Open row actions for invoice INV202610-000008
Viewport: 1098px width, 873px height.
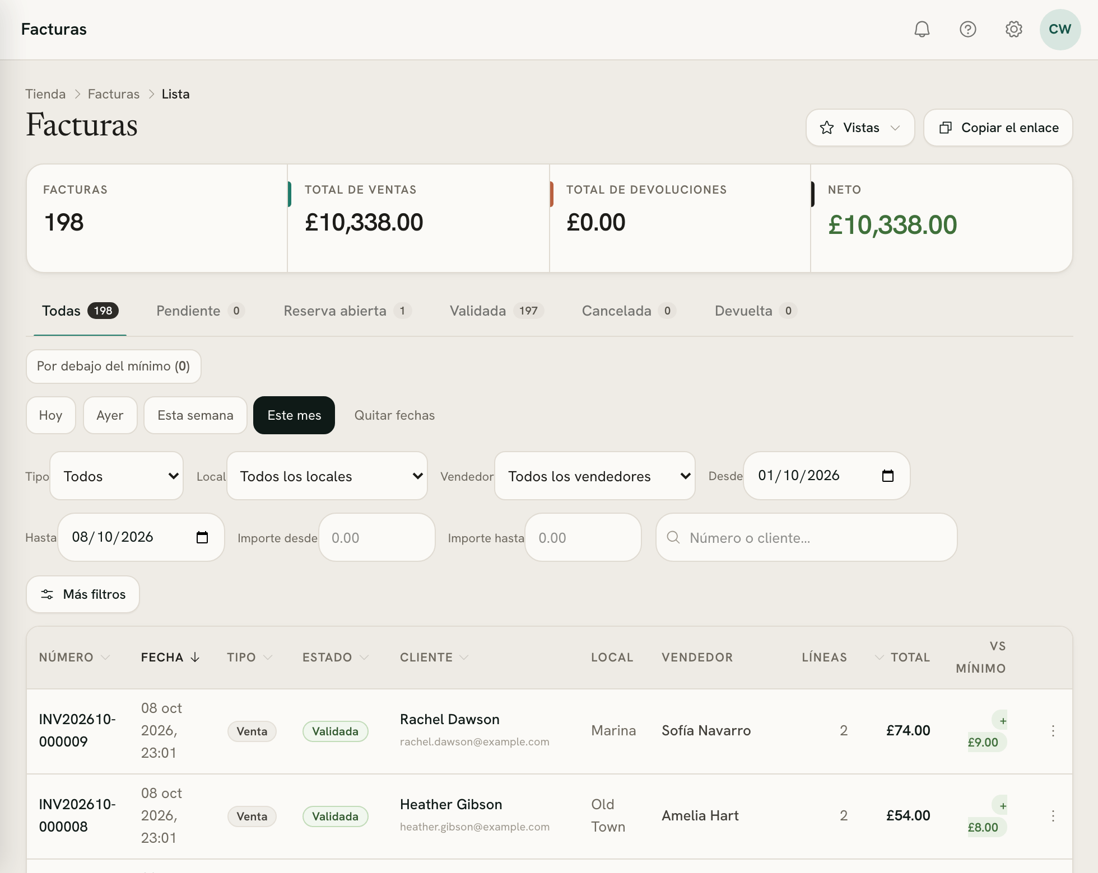coord(1053,816)
